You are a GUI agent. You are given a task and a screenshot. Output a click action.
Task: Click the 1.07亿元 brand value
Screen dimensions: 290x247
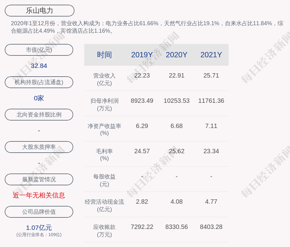tap(39, 228)
